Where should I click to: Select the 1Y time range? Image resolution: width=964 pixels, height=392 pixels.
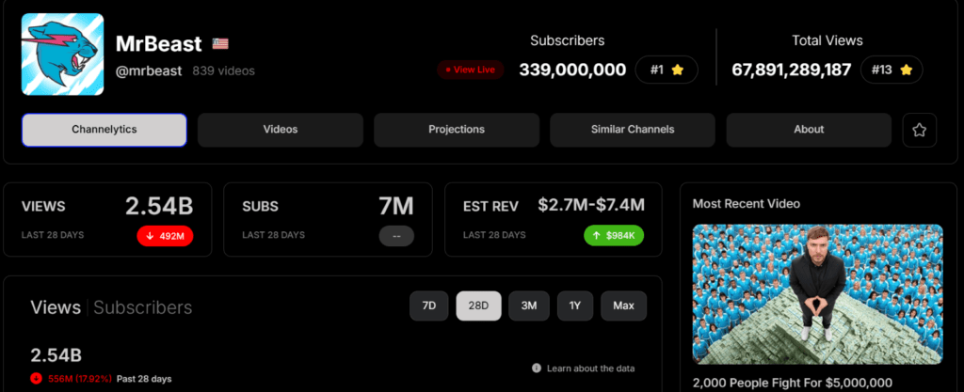coord(575,306)
